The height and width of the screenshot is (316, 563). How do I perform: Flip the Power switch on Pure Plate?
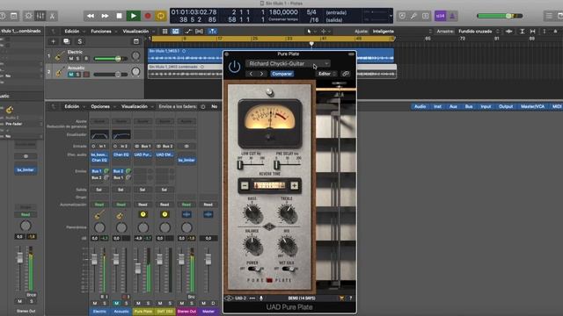254,269
